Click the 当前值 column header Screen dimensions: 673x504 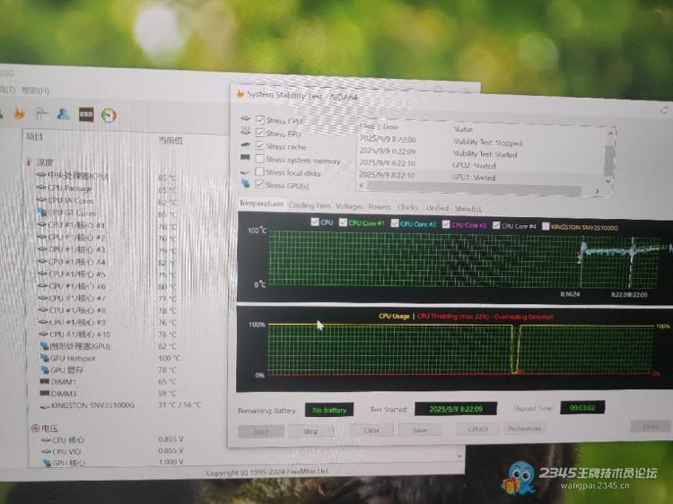coord(170,140)
